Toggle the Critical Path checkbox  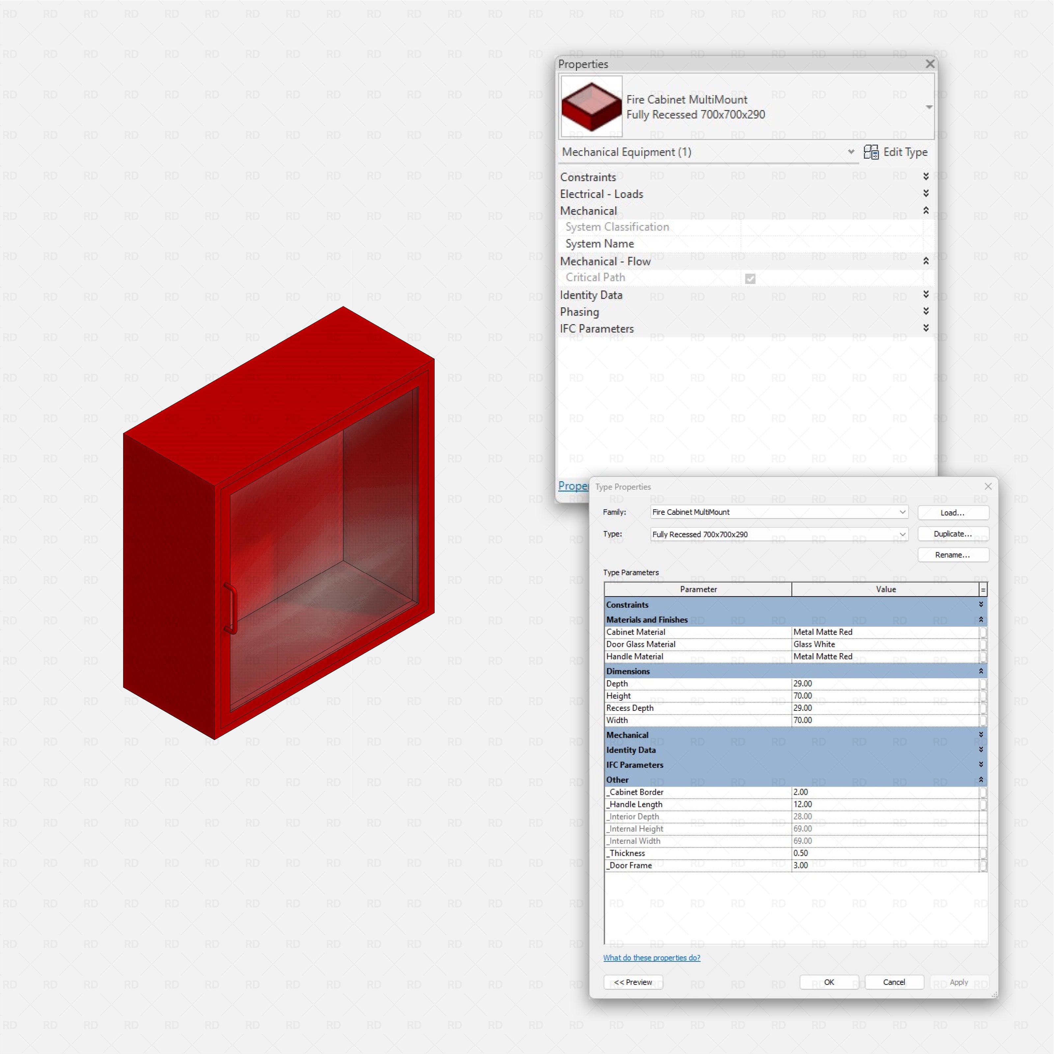coord(750,279)
